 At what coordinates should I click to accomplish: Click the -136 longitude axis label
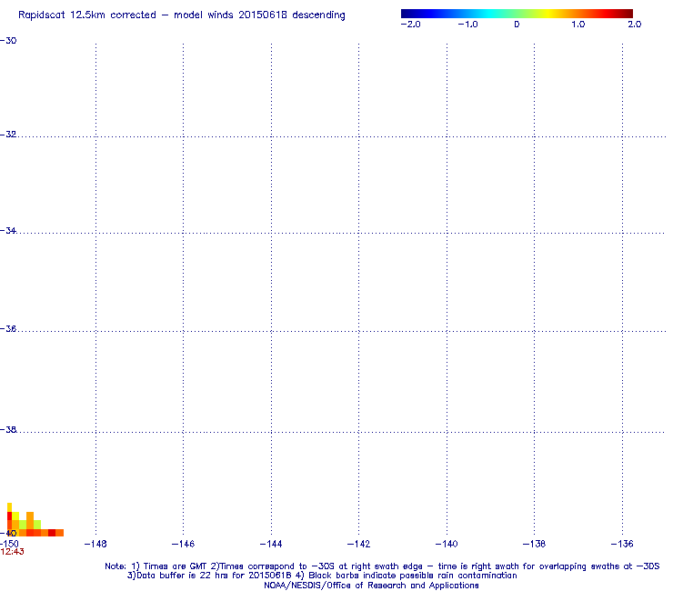[x=622, y=545]
